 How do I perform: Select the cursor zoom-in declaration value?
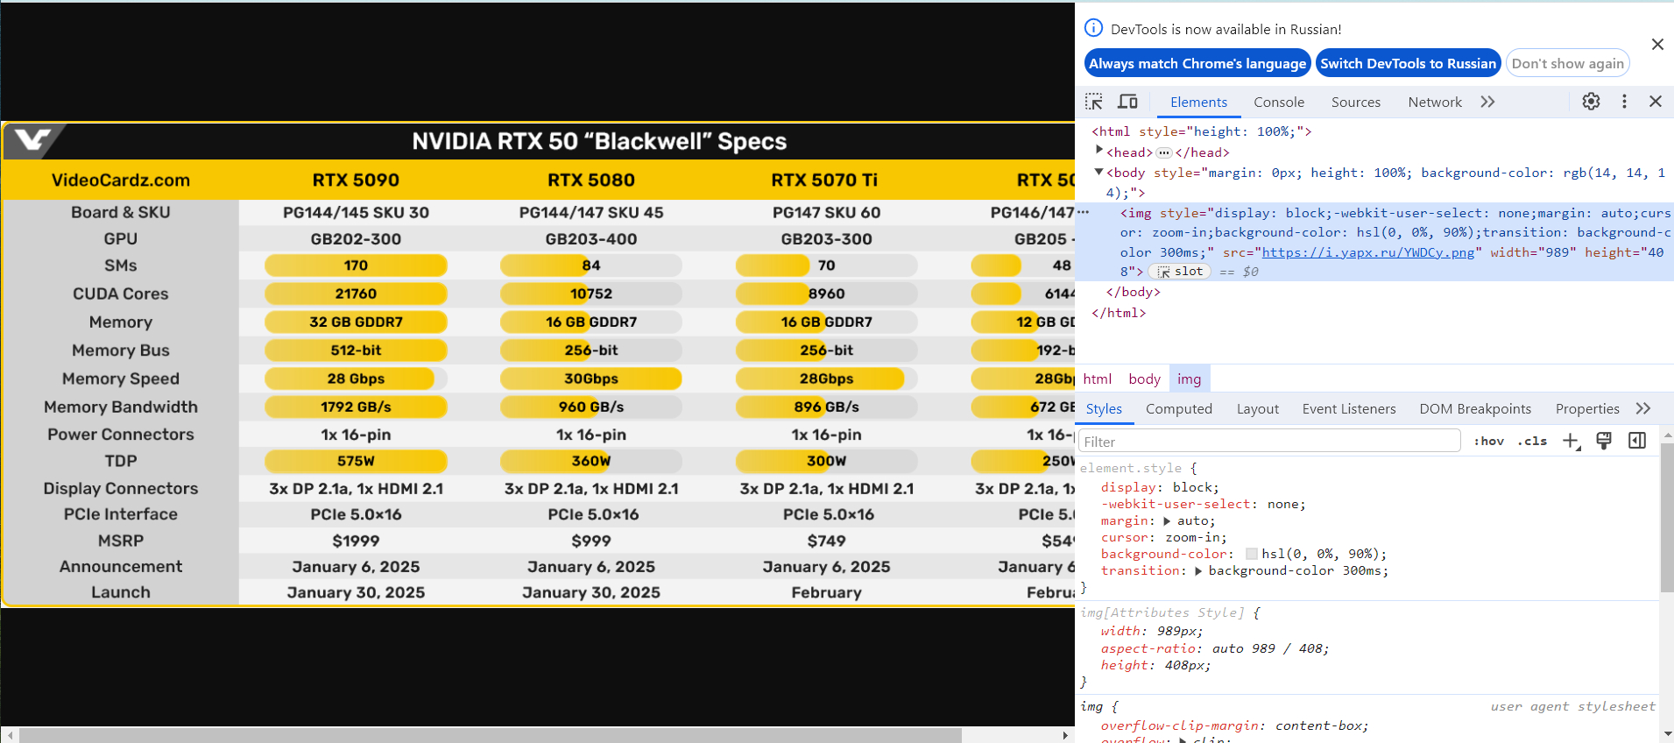(x=1192, y=537)
